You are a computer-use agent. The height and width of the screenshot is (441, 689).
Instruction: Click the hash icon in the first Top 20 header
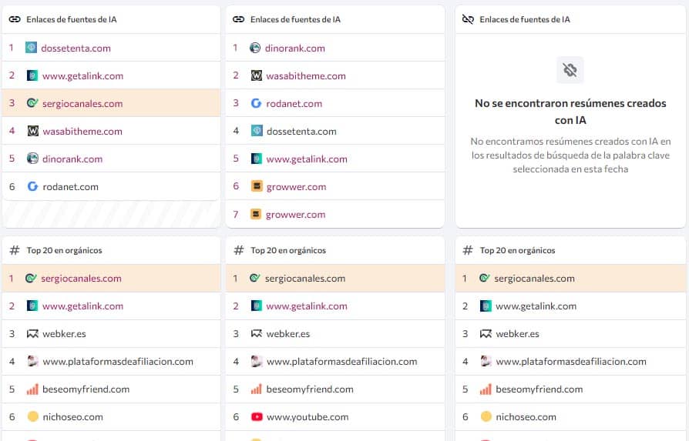[x=15, y=250]
